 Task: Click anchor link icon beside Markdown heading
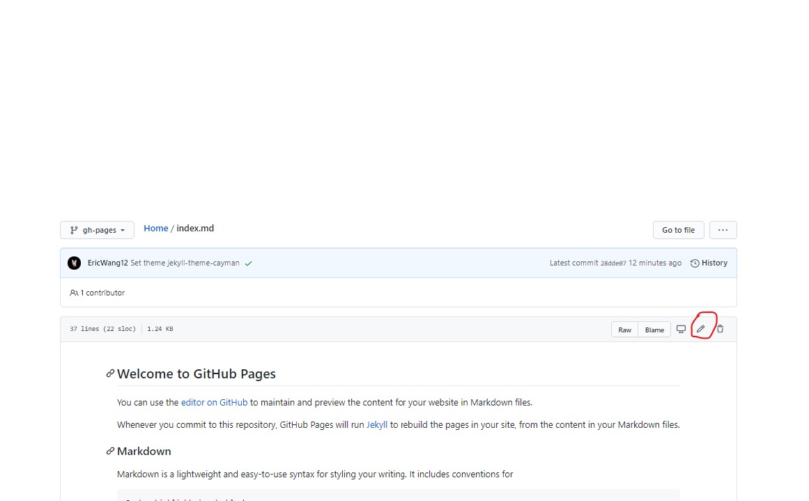[110, 451]
